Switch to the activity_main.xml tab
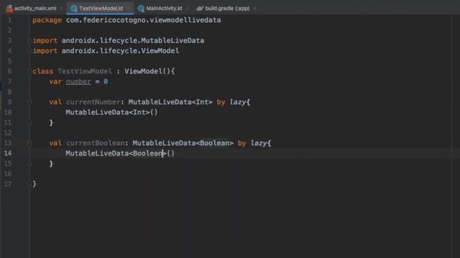 [x=35, y=9]
